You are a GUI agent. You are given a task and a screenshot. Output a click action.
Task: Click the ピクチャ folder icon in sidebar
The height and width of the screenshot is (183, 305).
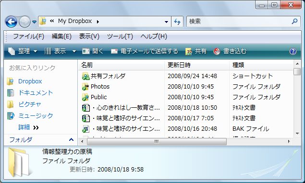[x=10, y=104]
